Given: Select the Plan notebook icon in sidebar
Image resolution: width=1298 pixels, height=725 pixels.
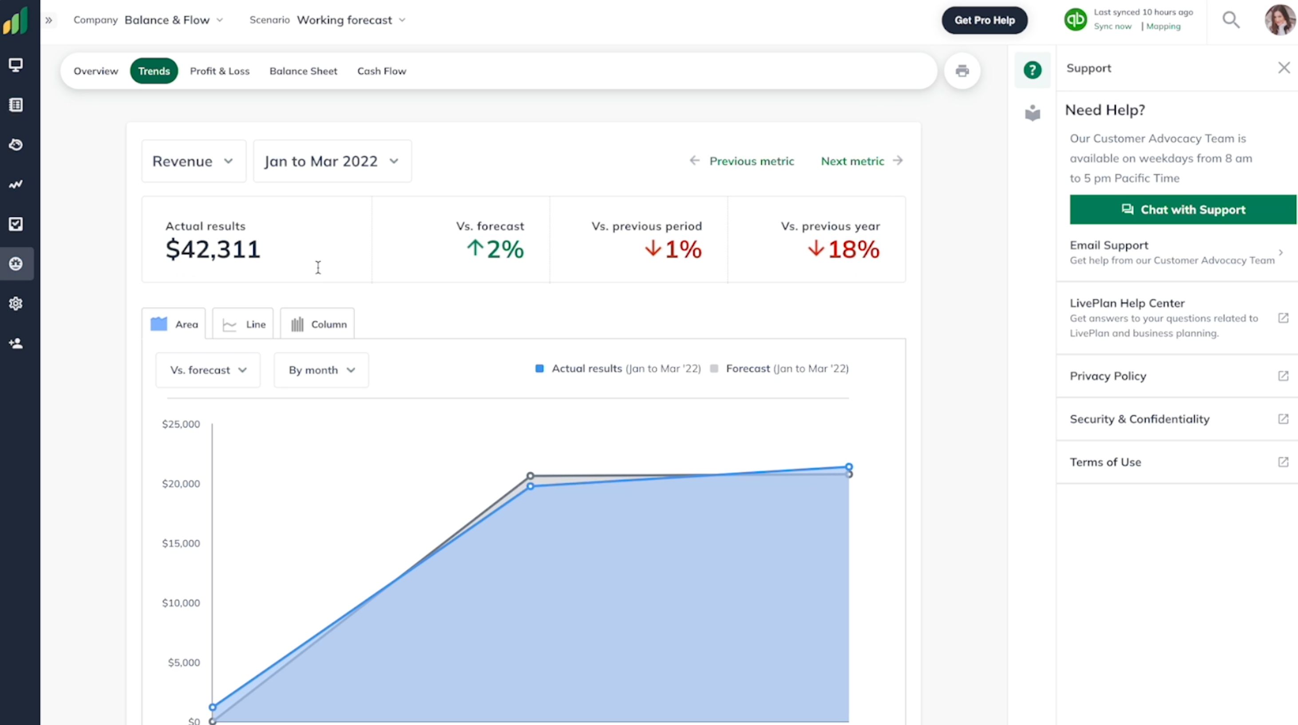Looking at the screenshot, I should (x=16, y=105).
